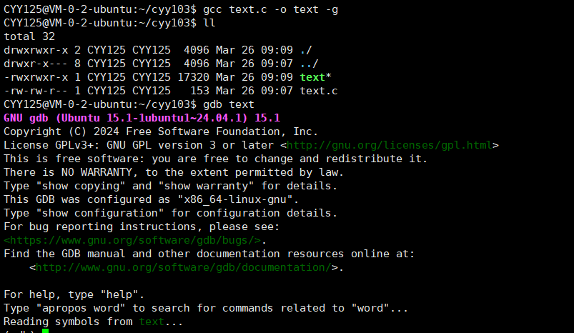The image size is (574, 333).
Task: Click the 'For help, type "help"' line
Action: click(x=74, y=294)
